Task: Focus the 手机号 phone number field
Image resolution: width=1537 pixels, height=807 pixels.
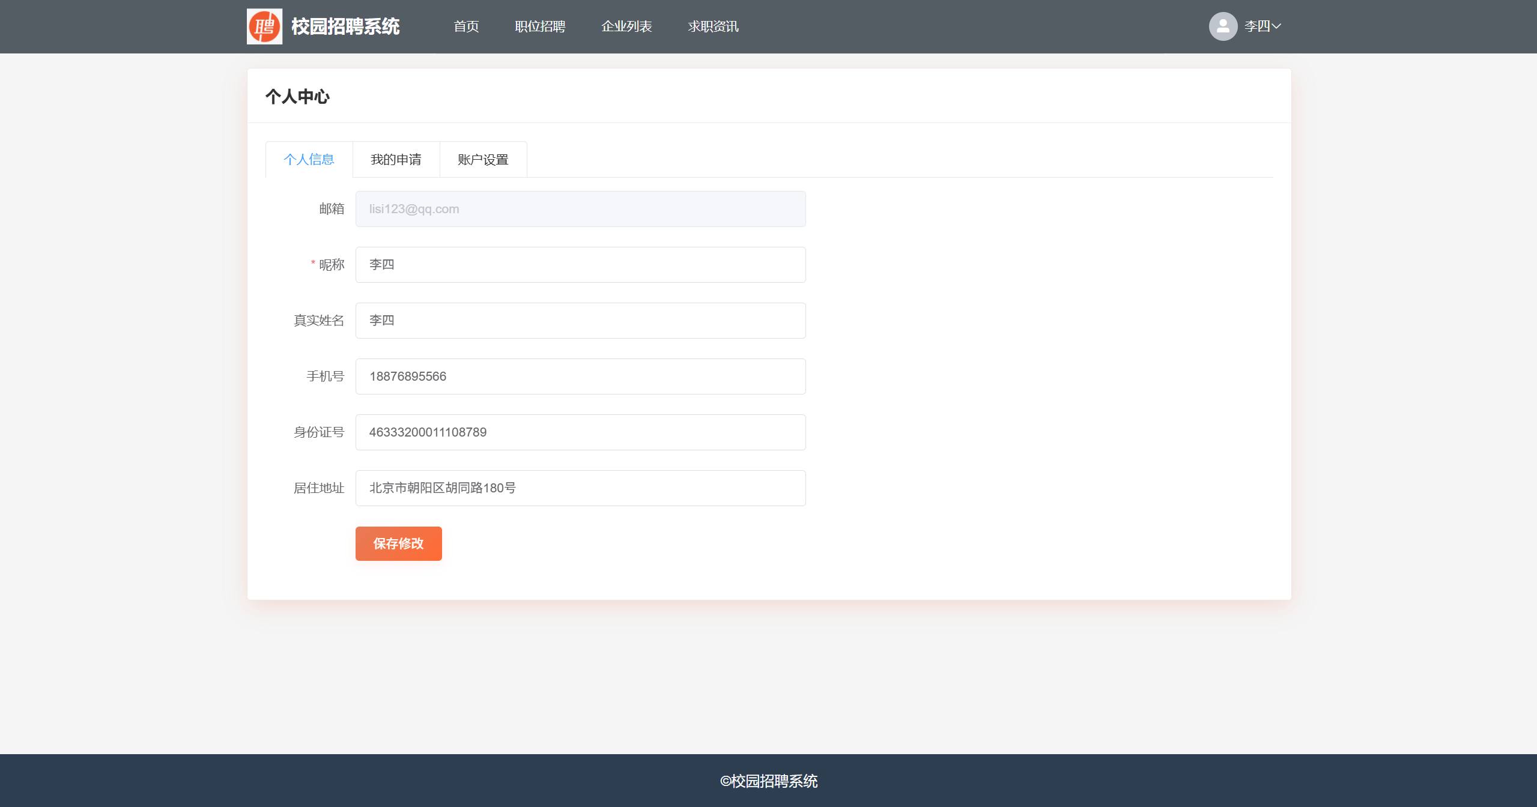Action: click(580, 376)
